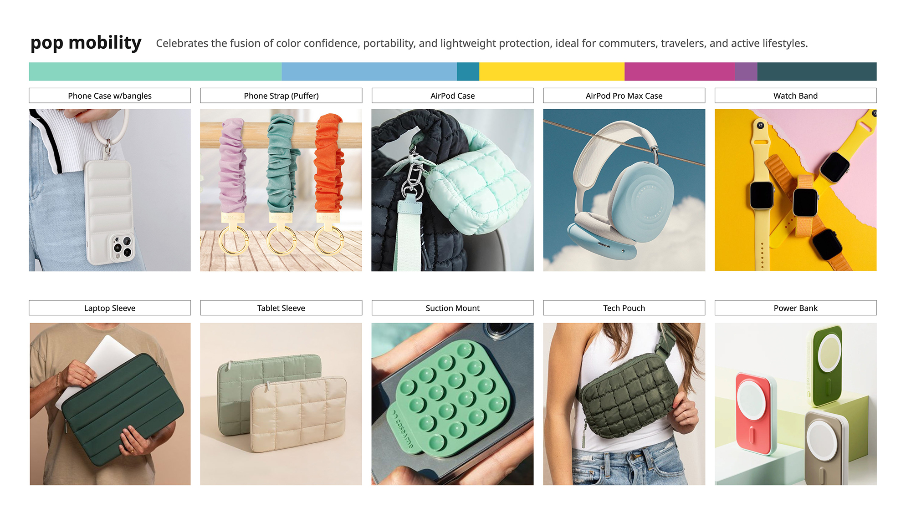Open the green laptop sleeve image
This screenshot has height=512, width=911.
tap(110, 404)
